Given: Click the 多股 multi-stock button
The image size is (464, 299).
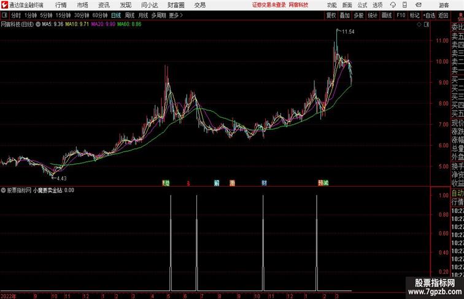Looking at the screenshot, I should [358, 15].
